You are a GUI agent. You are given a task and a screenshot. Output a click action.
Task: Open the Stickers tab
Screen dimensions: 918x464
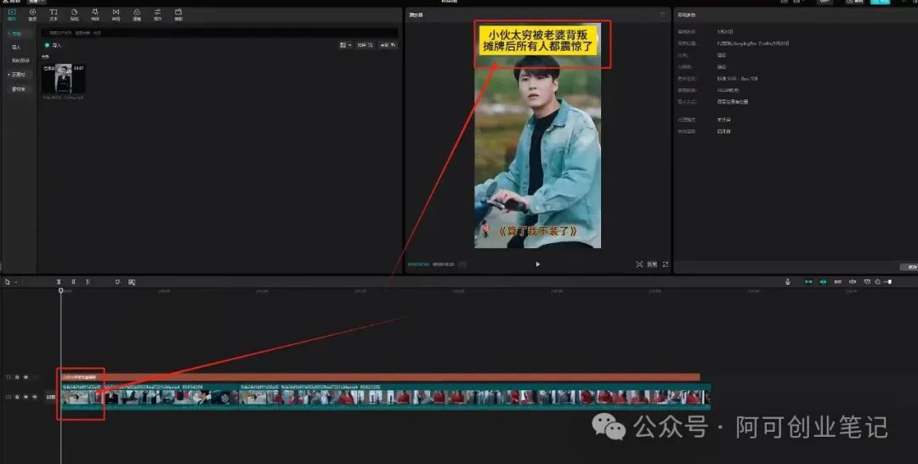(74, 14)
